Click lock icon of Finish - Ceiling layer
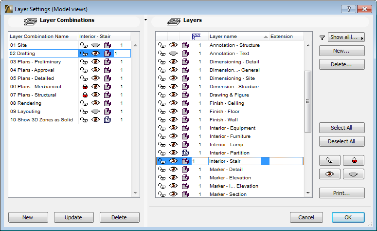The width and height of the screenshot is (377, 231). 162,103
